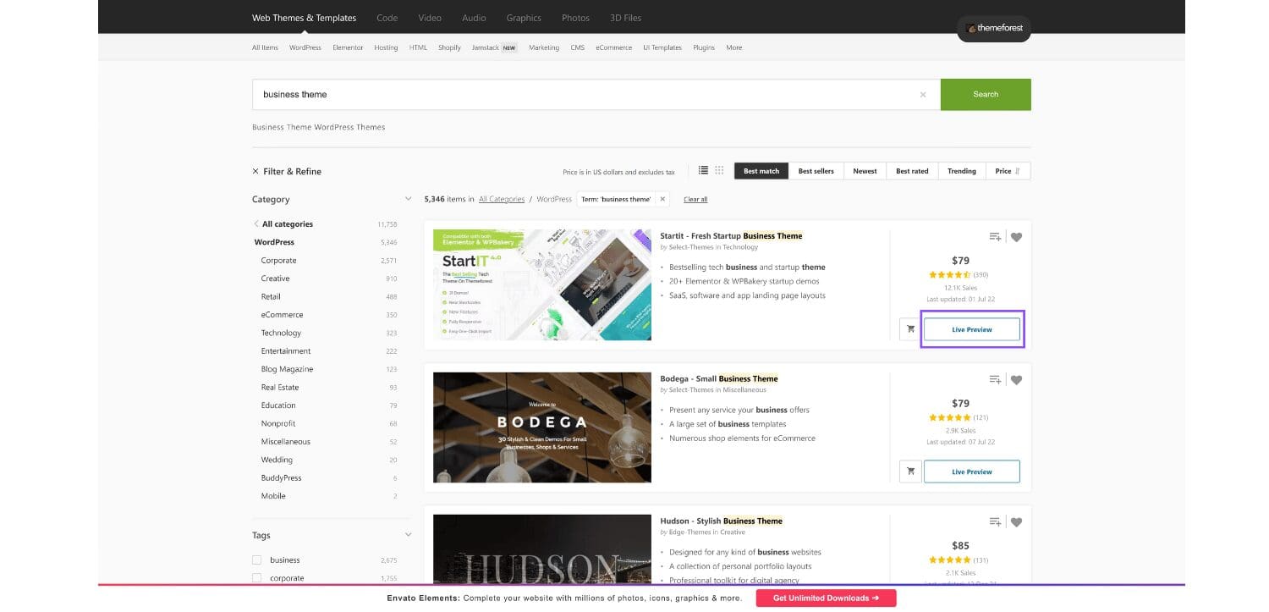Screen dimensions: 1269x612
Task: Favorite the Bodega theme heart icon
Action: click(1016, 379)
